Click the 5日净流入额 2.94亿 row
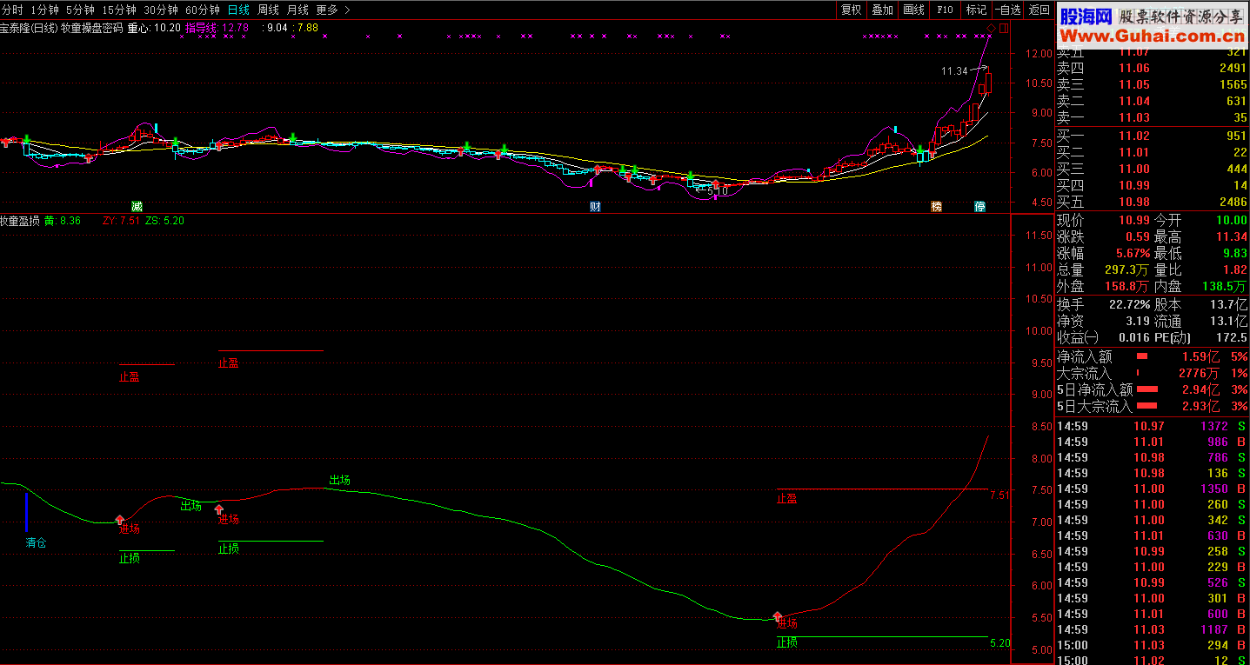Screen dimensions: 1250x665 pyautogui.click(x=1152, y=389)
